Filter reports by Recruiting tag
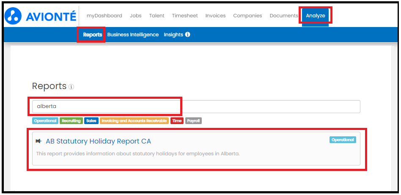 71,121
